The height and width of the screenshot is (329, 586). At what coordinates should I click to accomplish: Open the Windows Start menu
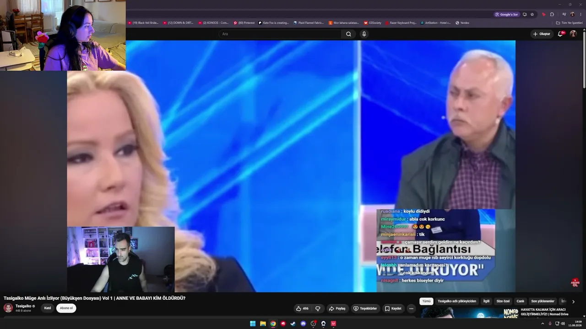(x=253, y=324)
